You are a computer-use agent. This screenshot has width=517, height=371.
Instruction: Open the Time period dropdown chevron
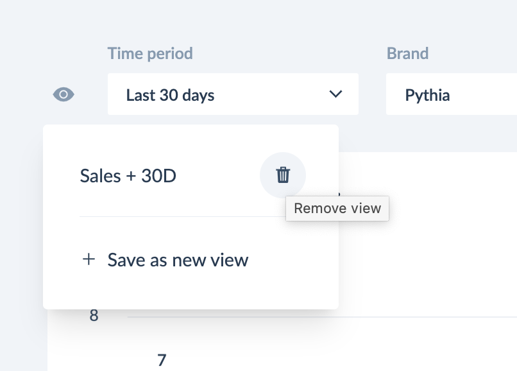(335, 94)
